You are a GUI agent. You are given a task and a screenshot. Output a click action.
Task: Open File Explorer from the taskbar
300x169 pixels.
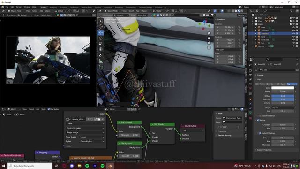(x=79, y=166)
